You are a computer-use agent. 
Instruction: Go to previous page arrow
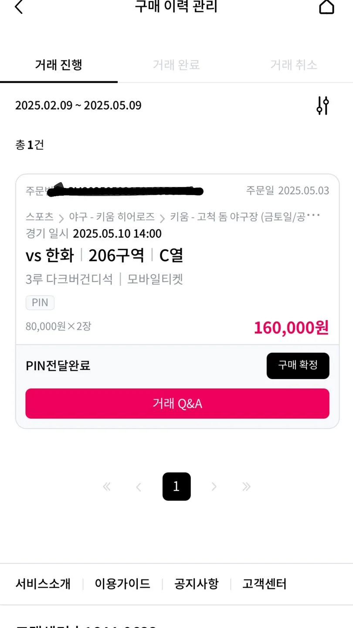point(139,487)
